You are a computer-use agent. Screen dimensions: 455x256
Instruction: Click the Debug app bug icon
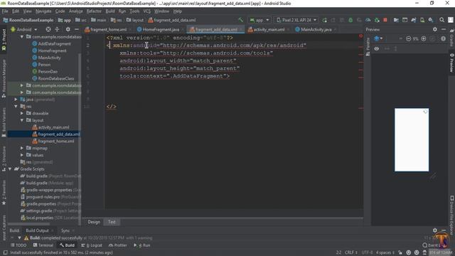(350, 20)
